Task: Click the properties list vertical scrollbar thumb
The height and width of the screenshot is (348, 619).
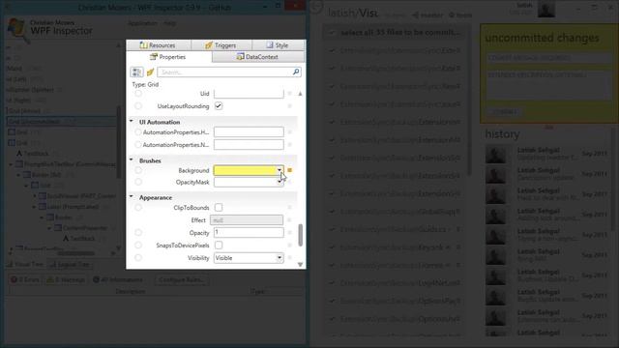Action: click(301, 235)
